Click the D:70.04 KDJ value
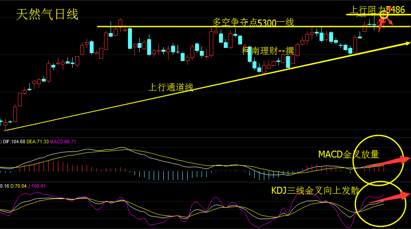 pos(18,186)
